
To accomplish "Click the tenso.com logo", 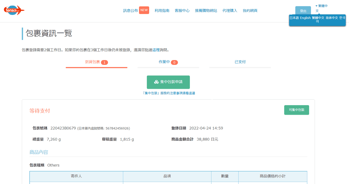I will 14,10.
